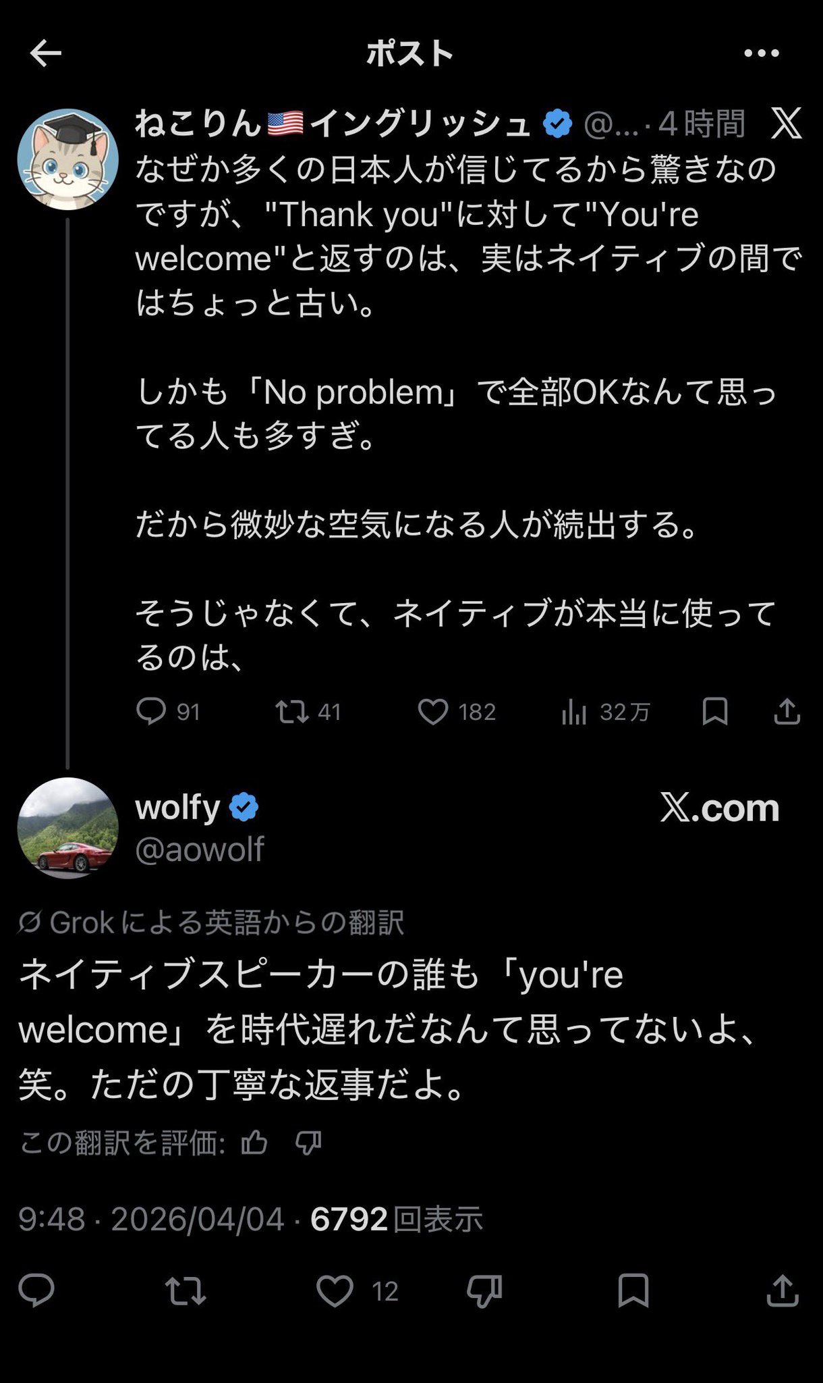Share the parent post
The image size is (823, 1383).
click(x=787, y=712)
